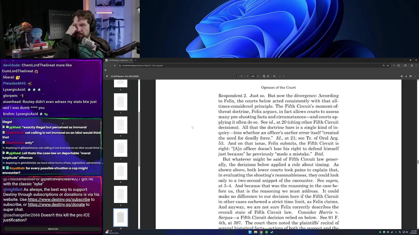The image size is (419, 235).
Task: Print the PDF document
Action: tap(410, 76)
